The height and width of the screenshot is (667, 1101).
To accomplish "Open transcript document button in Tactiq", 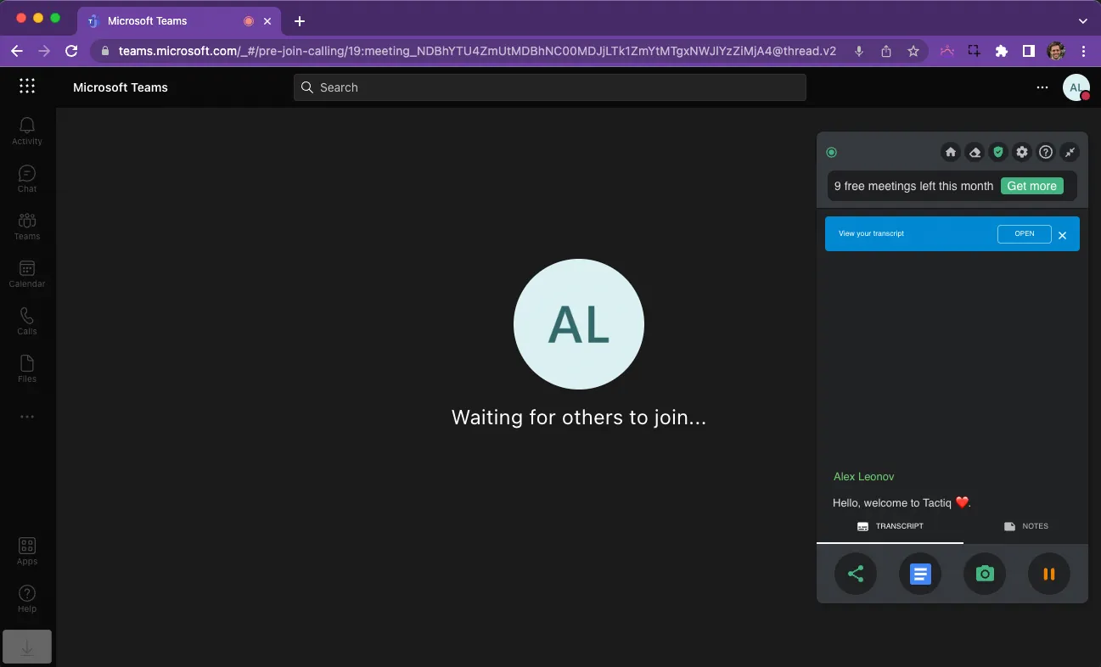I will tap(920, 574).
